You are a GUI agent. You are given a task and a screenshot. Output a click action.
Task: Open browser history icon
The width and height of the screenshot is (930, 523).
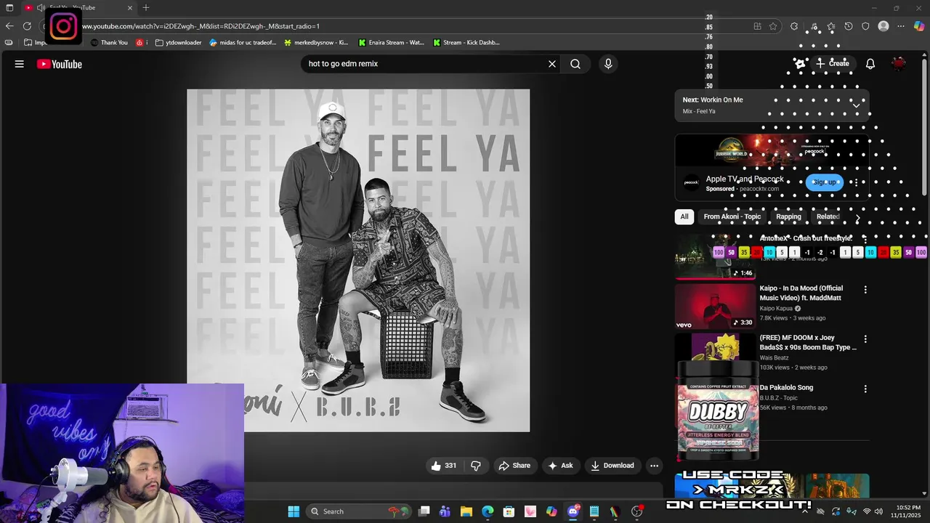tap(848, 26)
